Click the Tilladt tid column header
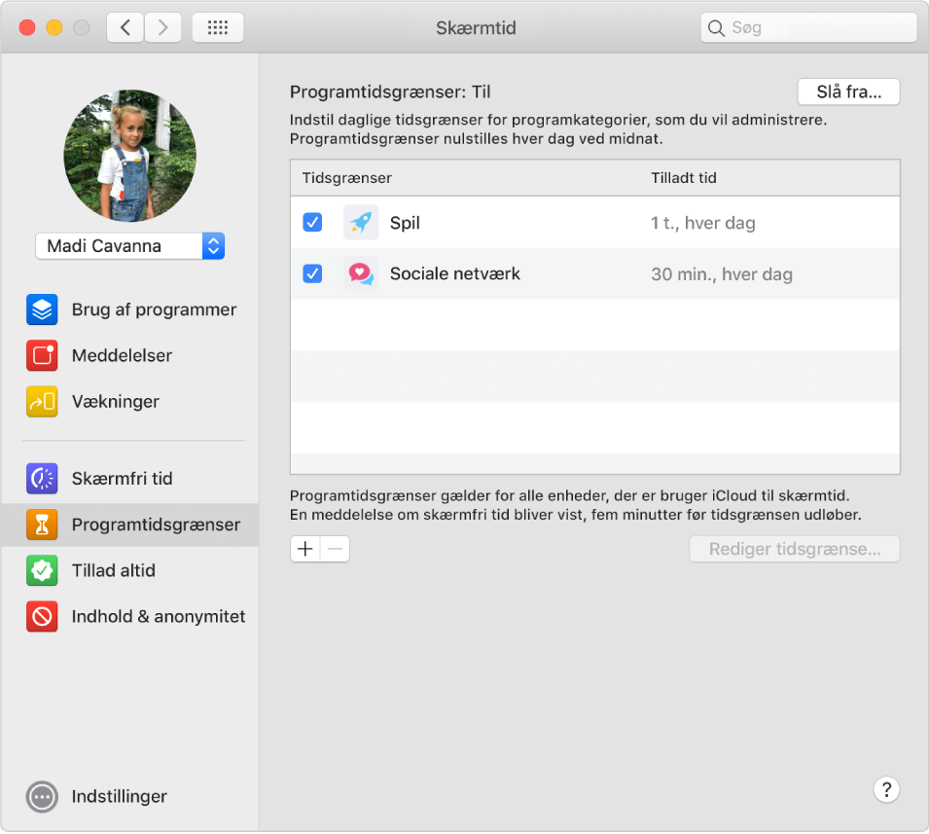The width and height of the screenshot is (929, 834). click(x=684, y=178)
